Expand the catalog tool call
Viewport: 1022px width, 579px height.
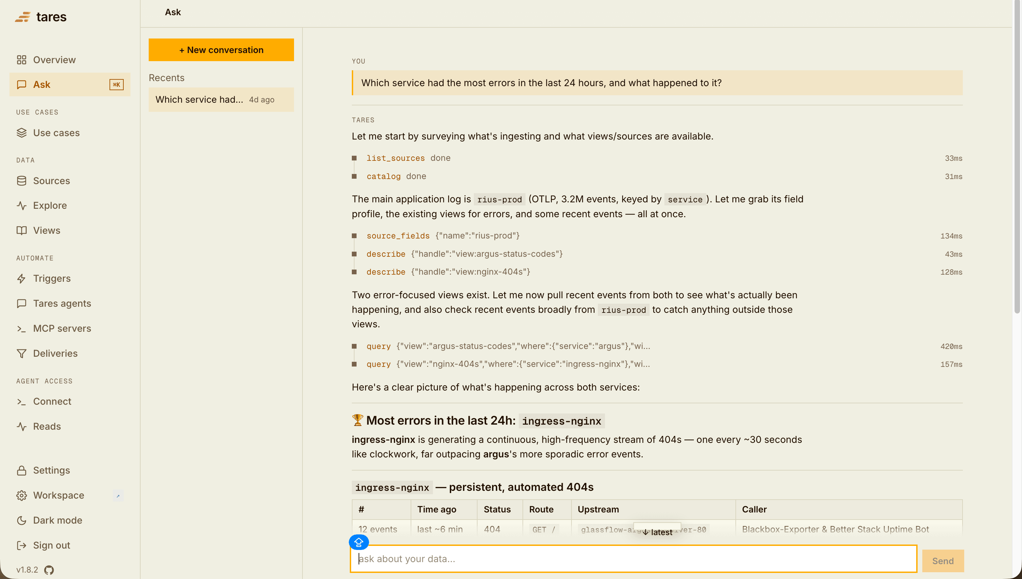(x=657, y=176)
